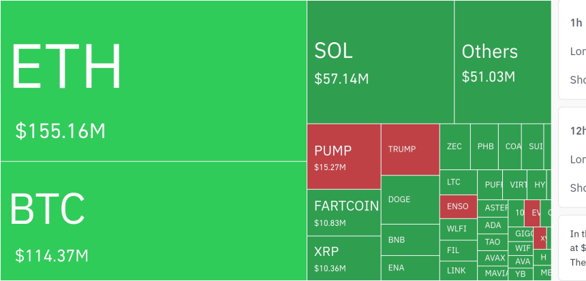The image size is (586, 281).
Task: Click the red TRUMP block
Action: pos(410,150)
